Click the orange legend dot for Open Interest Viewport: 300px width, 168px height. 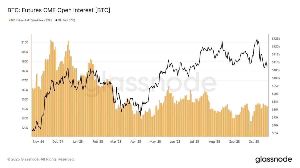pyautogui.click(x=9, y=20)
